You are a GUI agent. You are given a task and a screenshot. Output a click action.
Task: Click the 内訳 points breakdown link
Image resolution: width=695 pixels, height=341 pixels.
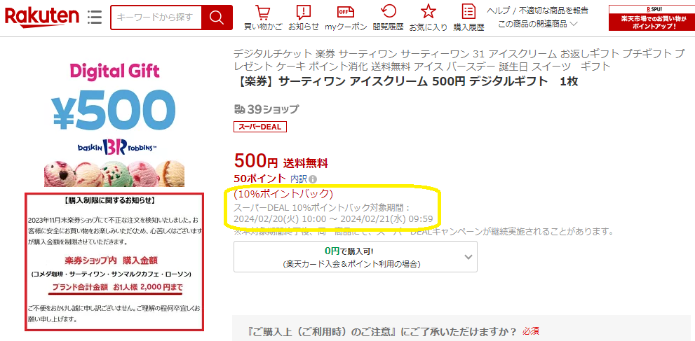tap(299, 179)
